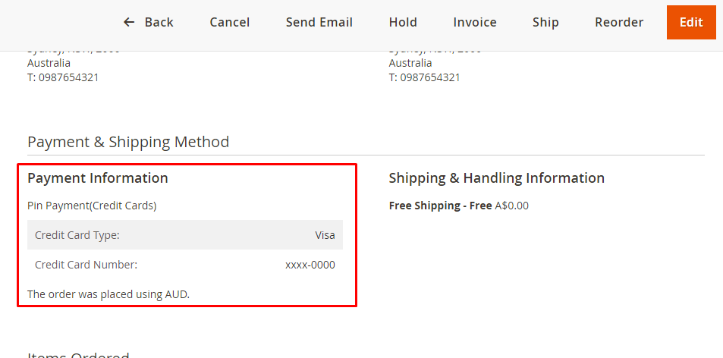Click the orange Edit button
This screenshot has height=358, width=723.
691,23
